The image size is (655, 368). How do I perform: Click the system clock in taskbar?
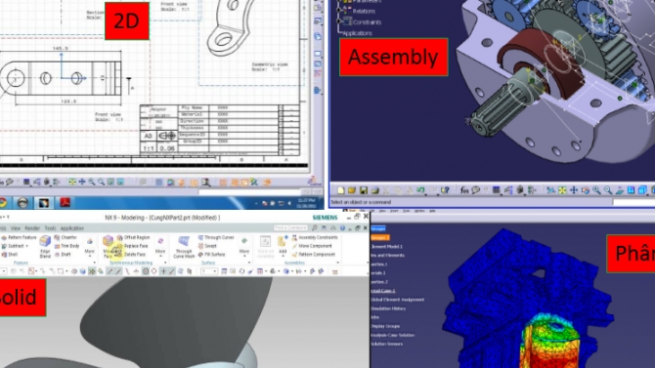point(307,203)
